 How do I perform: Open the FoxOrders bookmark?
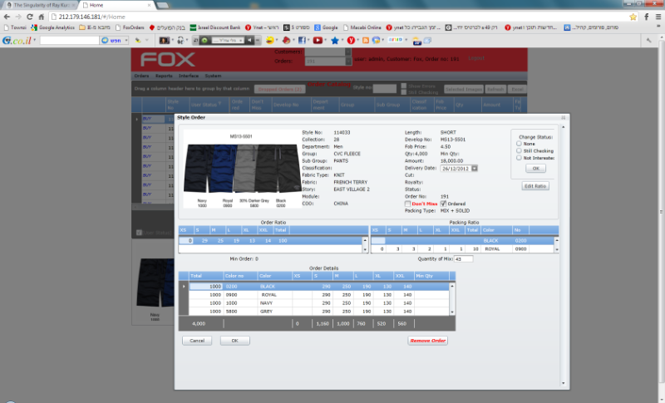[x=130, y=27]
